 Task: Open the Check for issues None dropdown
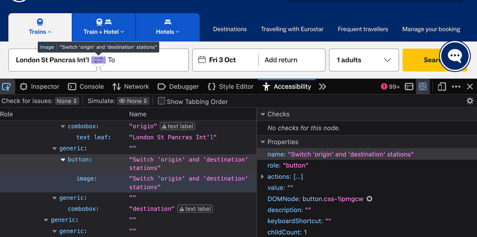(67, 101)
